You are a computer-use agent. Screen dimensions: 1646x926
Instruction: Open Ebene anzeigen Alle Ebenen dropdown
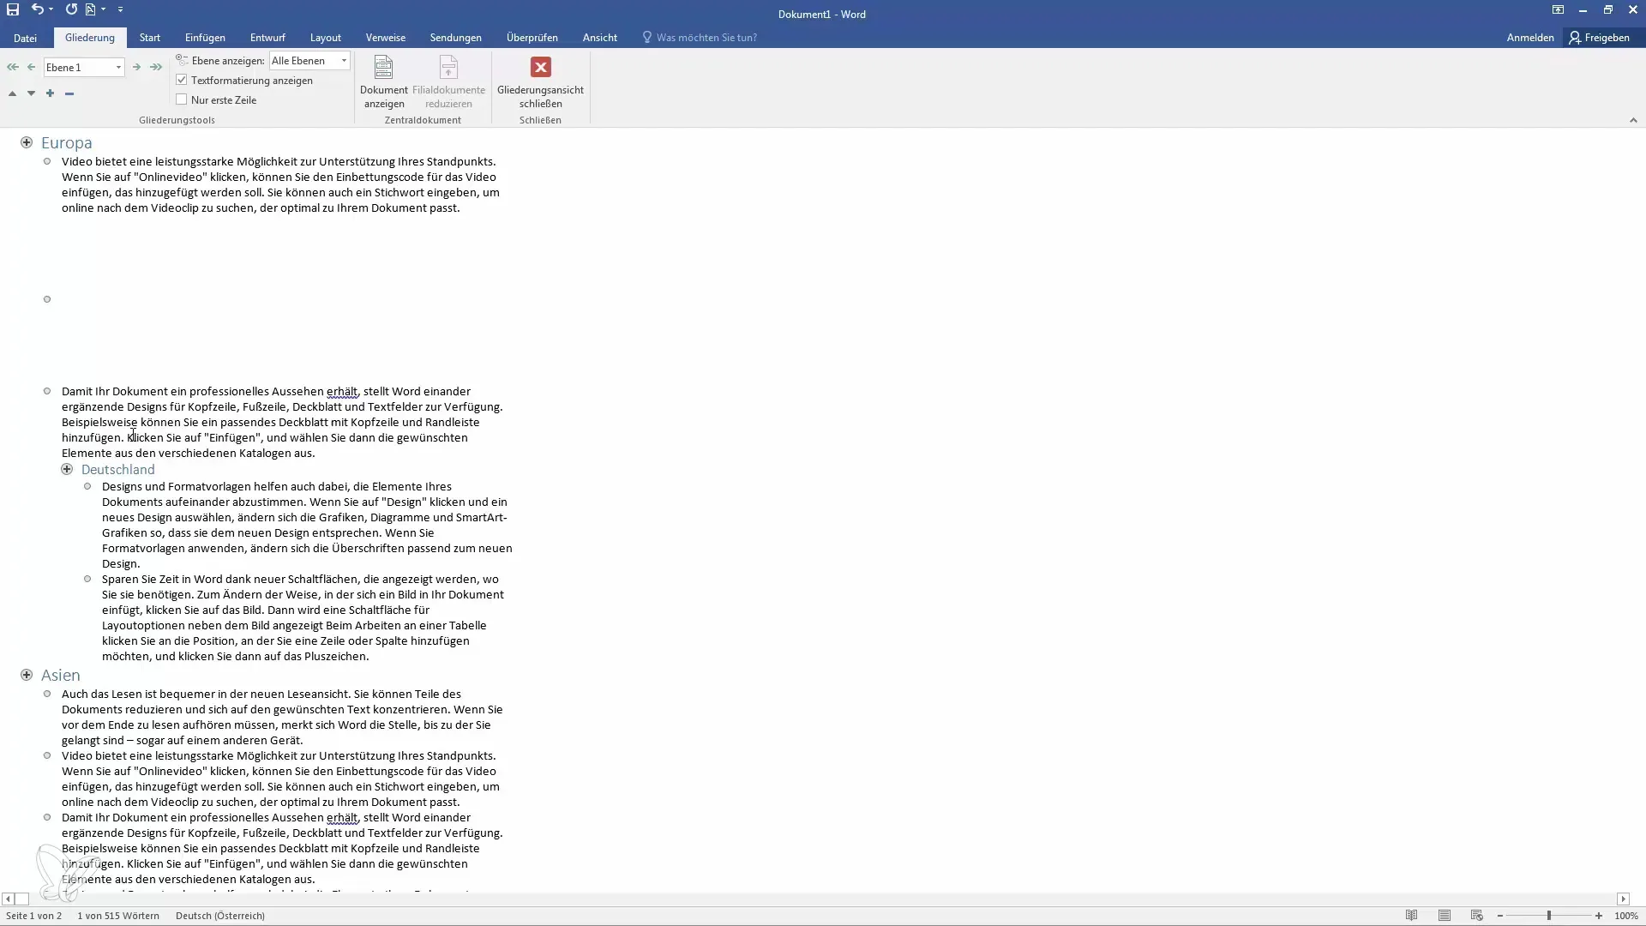click(x=344, y=61)
